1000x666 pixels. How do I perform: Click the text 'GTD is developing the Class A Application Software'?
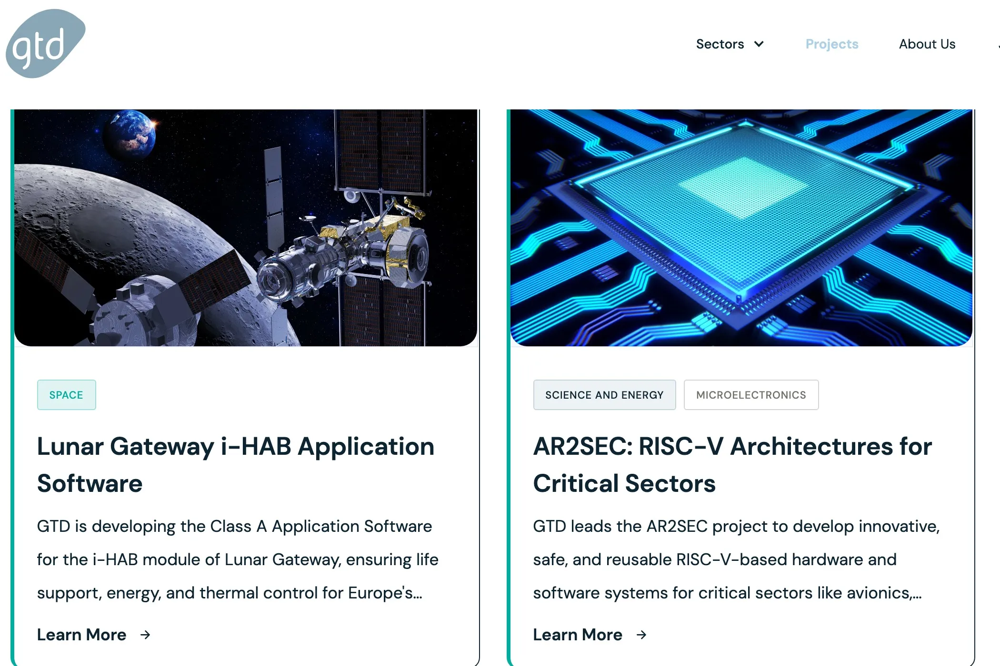(x=234, y=526)
